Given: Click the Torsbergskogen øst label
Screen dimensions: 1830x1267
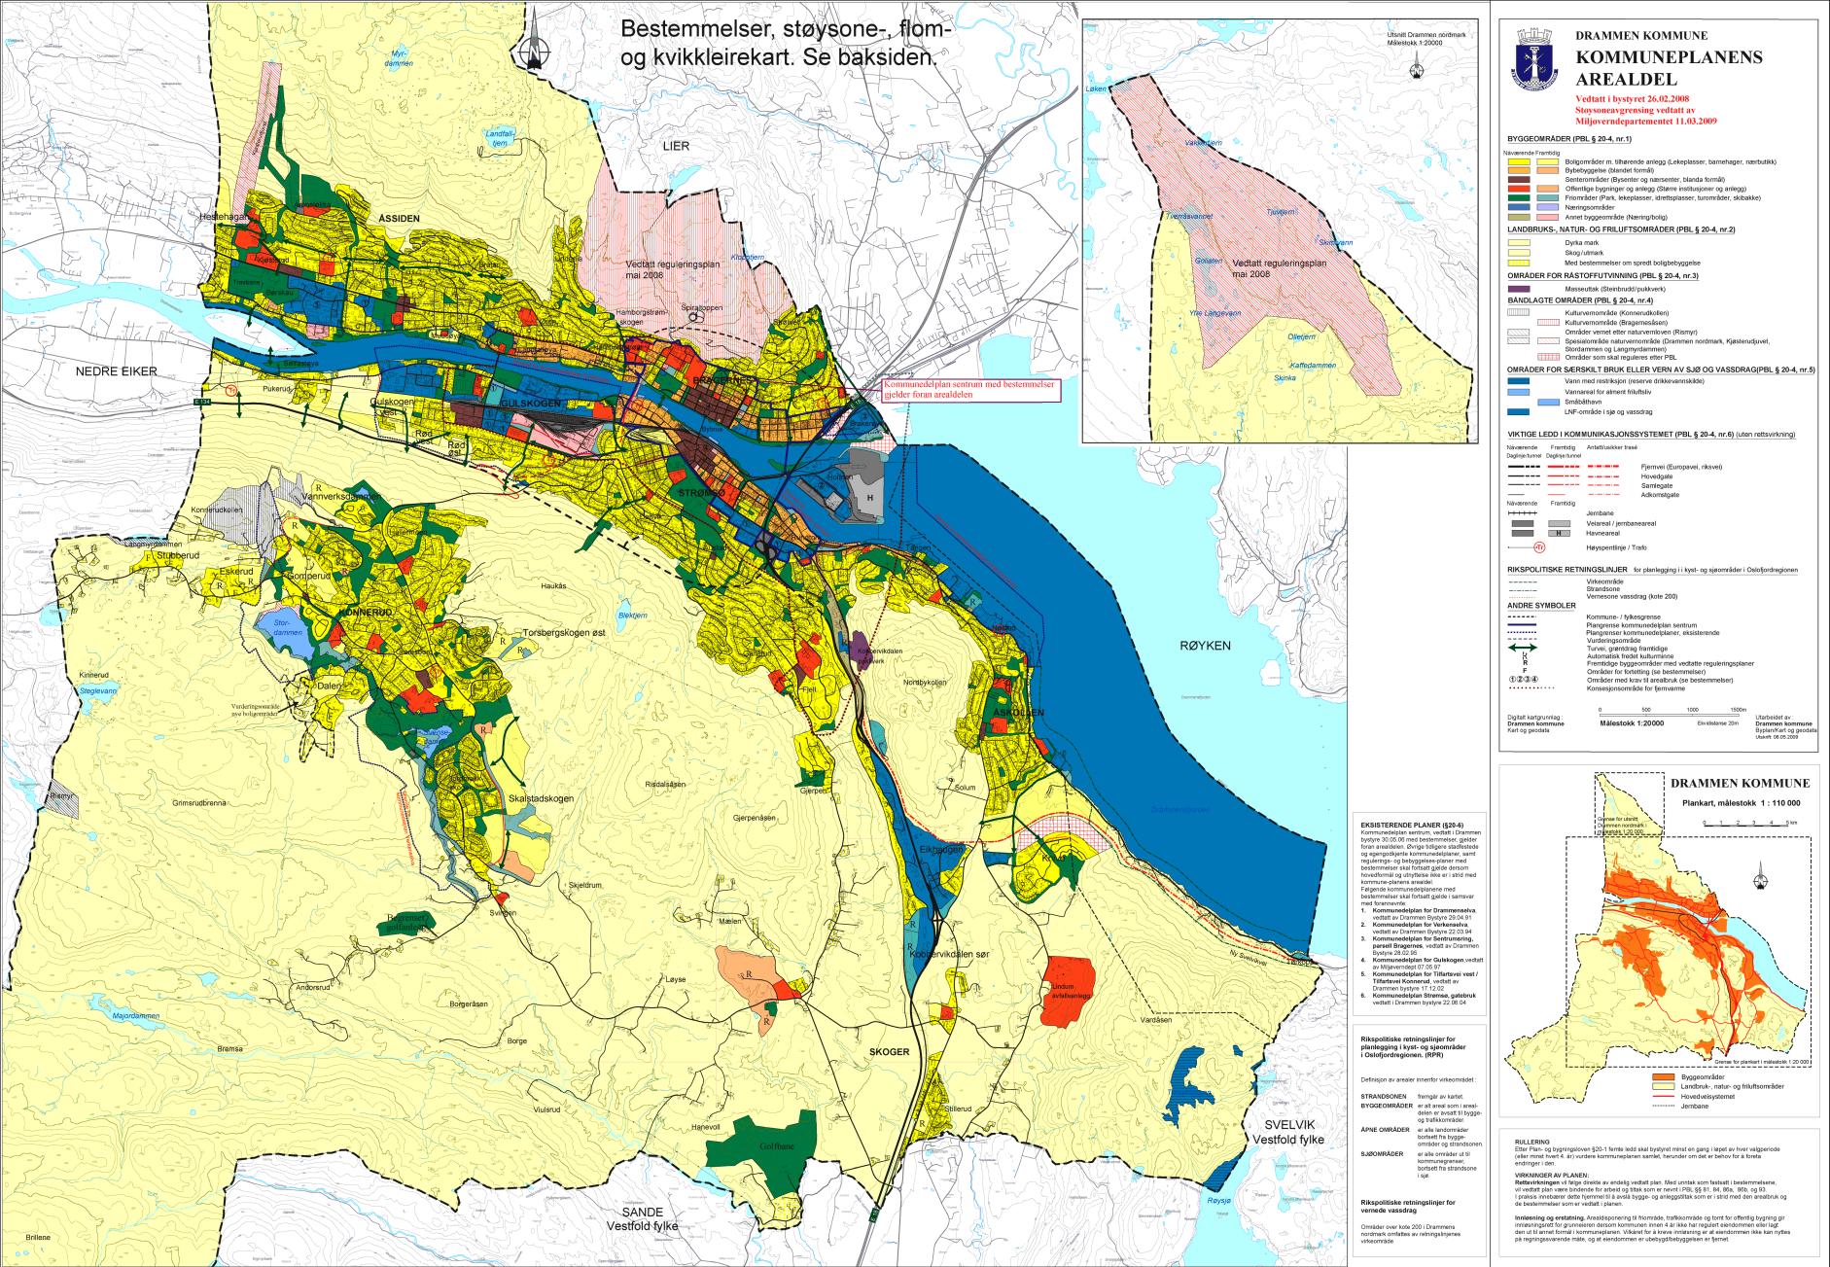Looking at the screenshot, I should [x=565, y=634].
